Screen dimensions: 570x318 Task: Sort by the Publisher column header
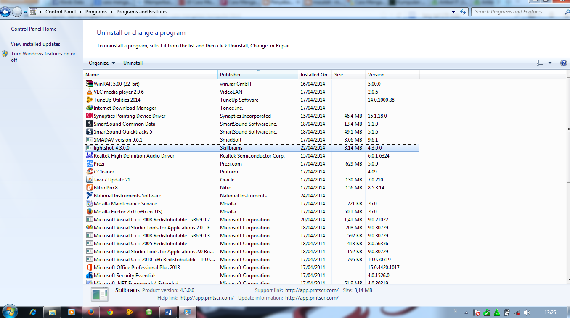point(258,75)
